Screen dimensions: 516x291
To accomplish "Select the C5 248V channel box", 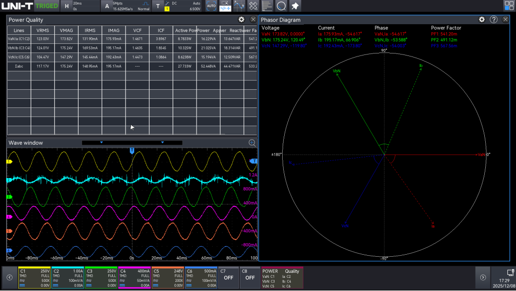I will point(167,277).
